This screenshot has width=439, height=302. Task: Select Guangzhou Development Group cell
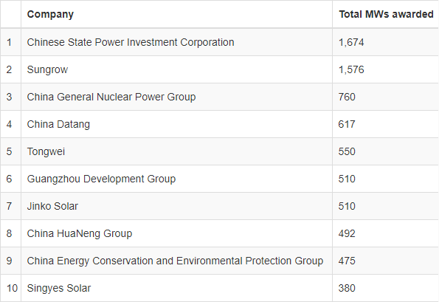click(x=176, y=179)
